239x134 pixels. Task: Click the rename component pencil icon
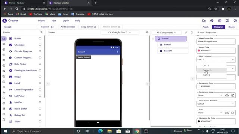click(x=186, y=32)
